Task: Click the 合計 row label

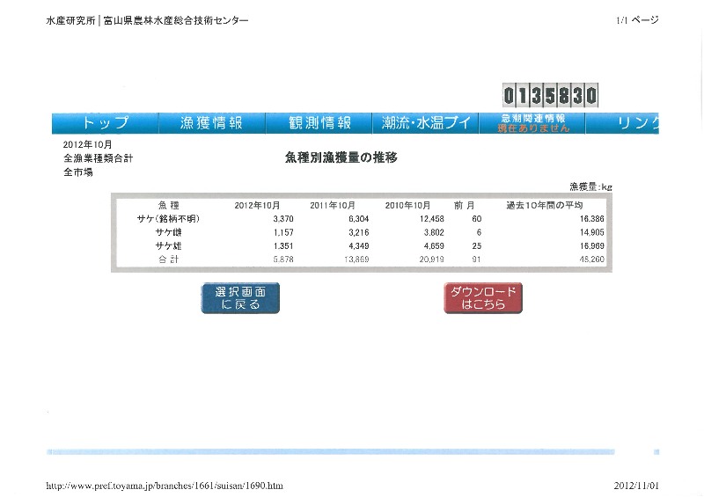Action: tap(167, 260)
